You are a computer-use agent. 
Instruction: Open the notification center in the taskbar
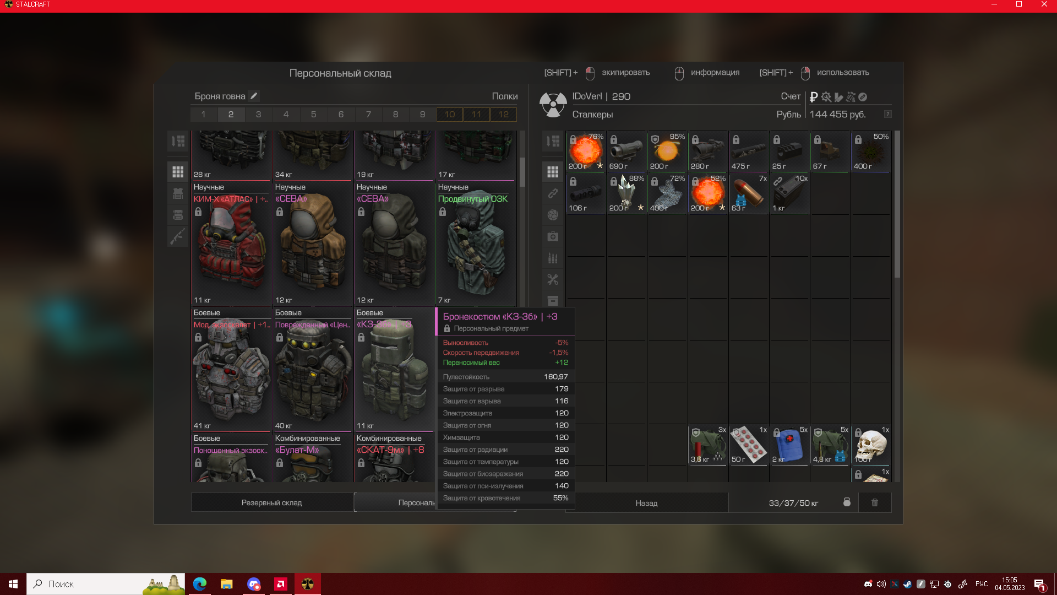1039,585
